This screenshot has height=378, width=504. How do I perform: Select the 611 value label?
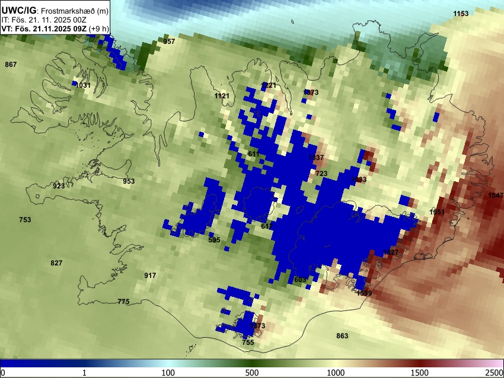(x=254, y=154)
